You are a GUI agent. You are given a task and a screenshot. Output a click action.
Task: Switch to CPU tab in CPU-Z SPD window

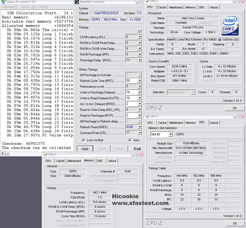click(x=150, y=123)
